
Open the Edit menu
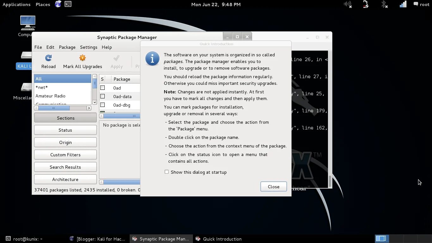click(50, 47)
